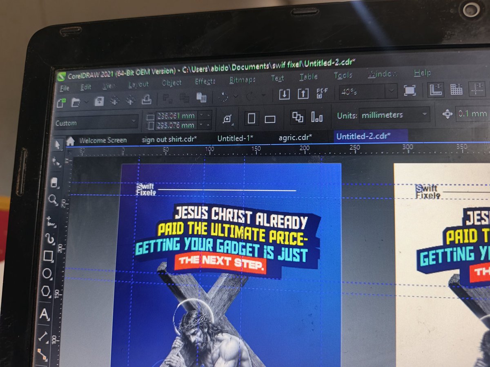This screenshot has width=490, height=367.
Task: Open the Table menu
Action: [x=308, y=77]
